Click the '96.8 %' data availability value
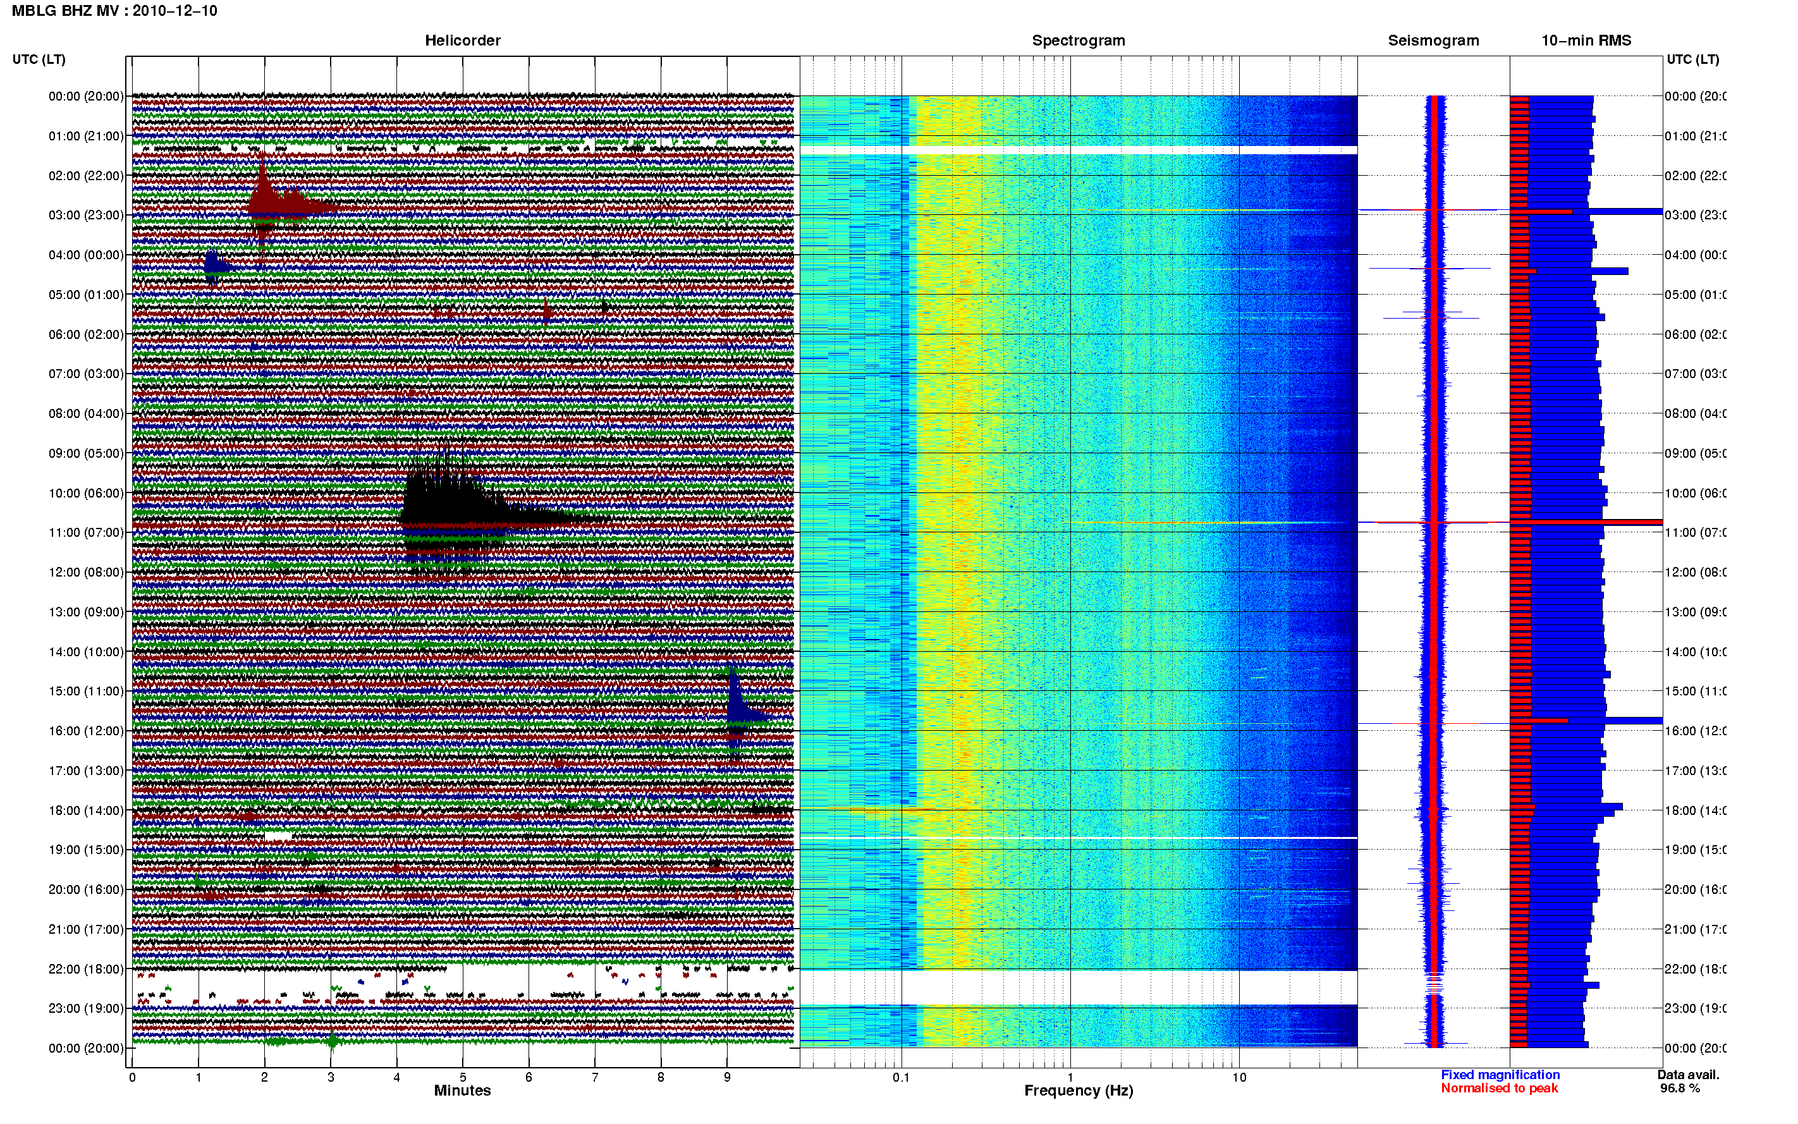 (1680, 1089)
